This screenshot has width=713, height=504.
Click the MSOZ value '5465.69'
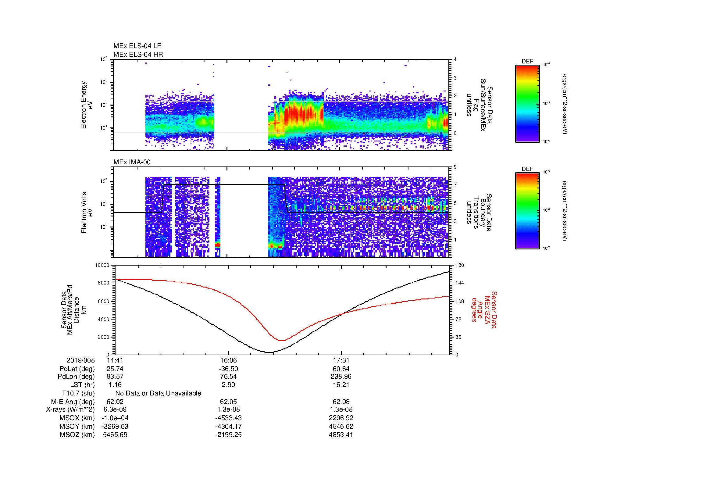tap(115, 435)
